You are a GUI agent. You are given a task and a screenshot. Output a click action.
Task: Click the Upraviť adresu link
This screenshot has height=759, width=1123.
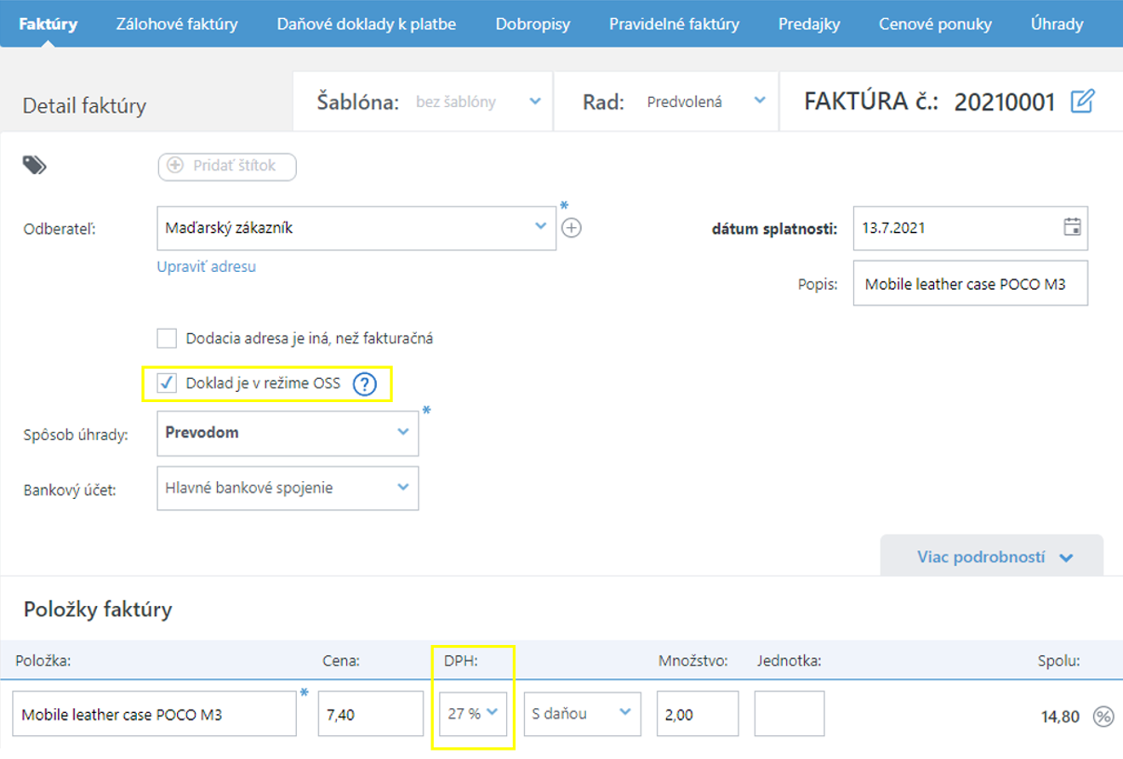[x=206, y=267]
